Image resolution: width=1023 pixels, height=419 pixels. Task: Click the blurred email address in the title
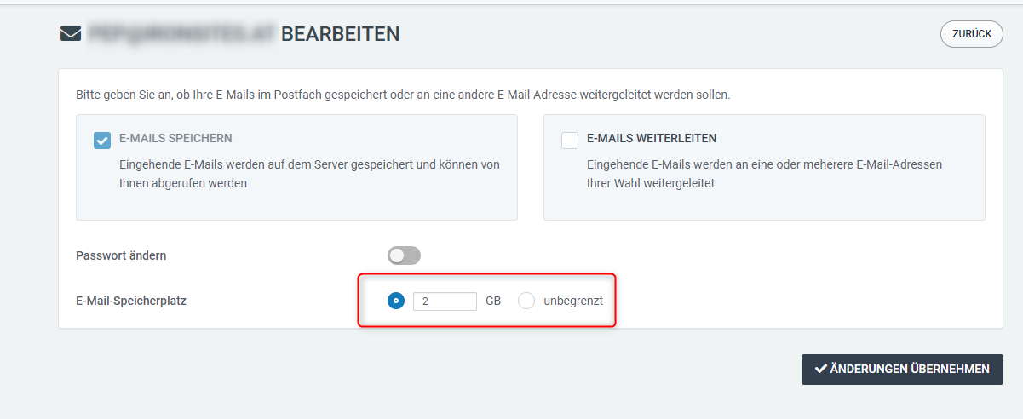click(x=181, y=34)
